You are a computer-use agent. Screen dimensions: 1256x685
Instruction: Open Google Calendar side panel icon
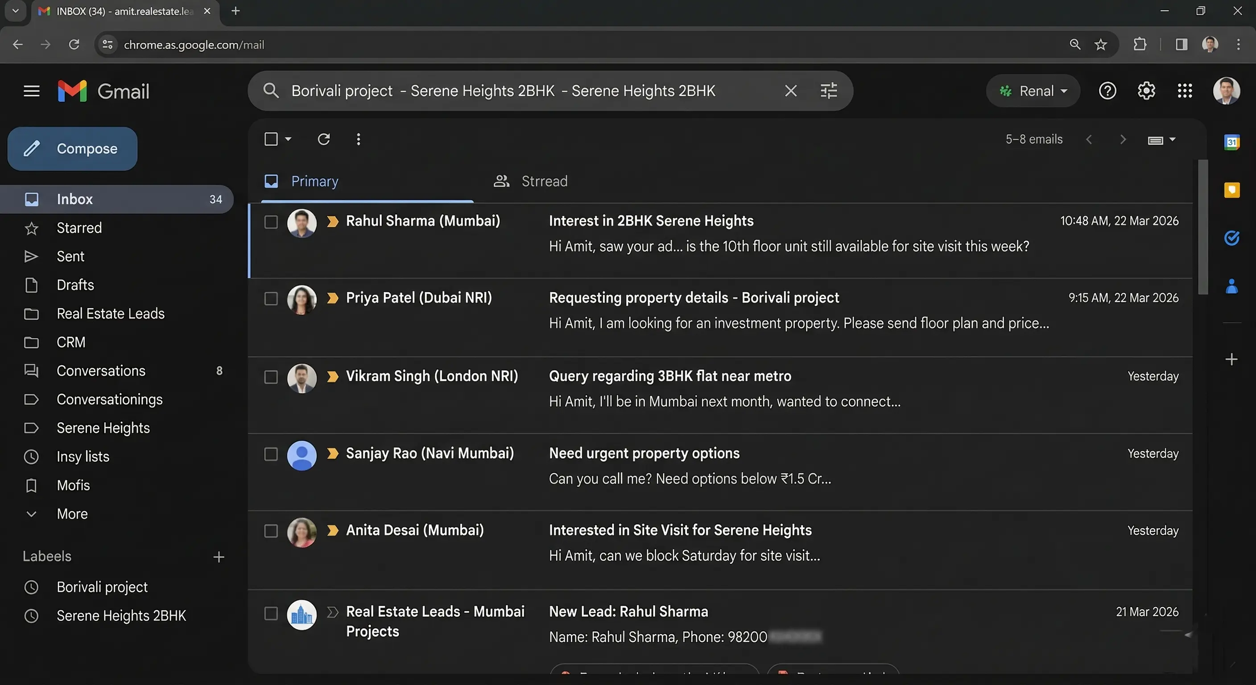(x=1231, y=142)
